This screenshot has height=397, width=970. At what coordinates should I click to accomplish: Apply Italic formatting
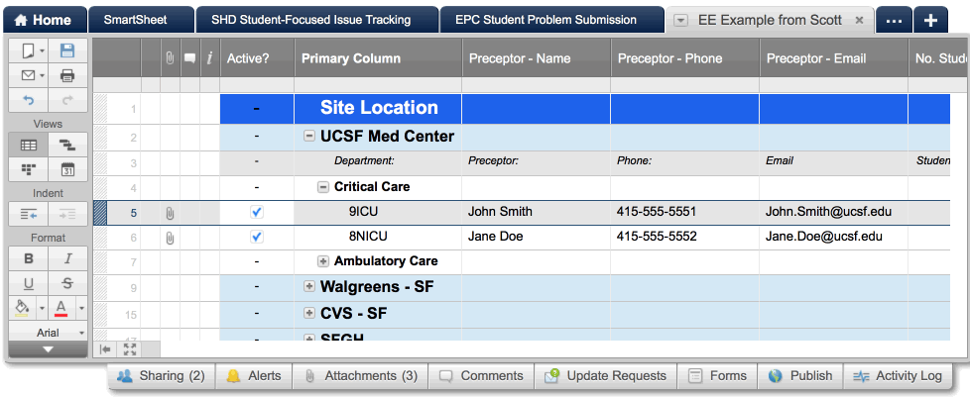point(67,258)
